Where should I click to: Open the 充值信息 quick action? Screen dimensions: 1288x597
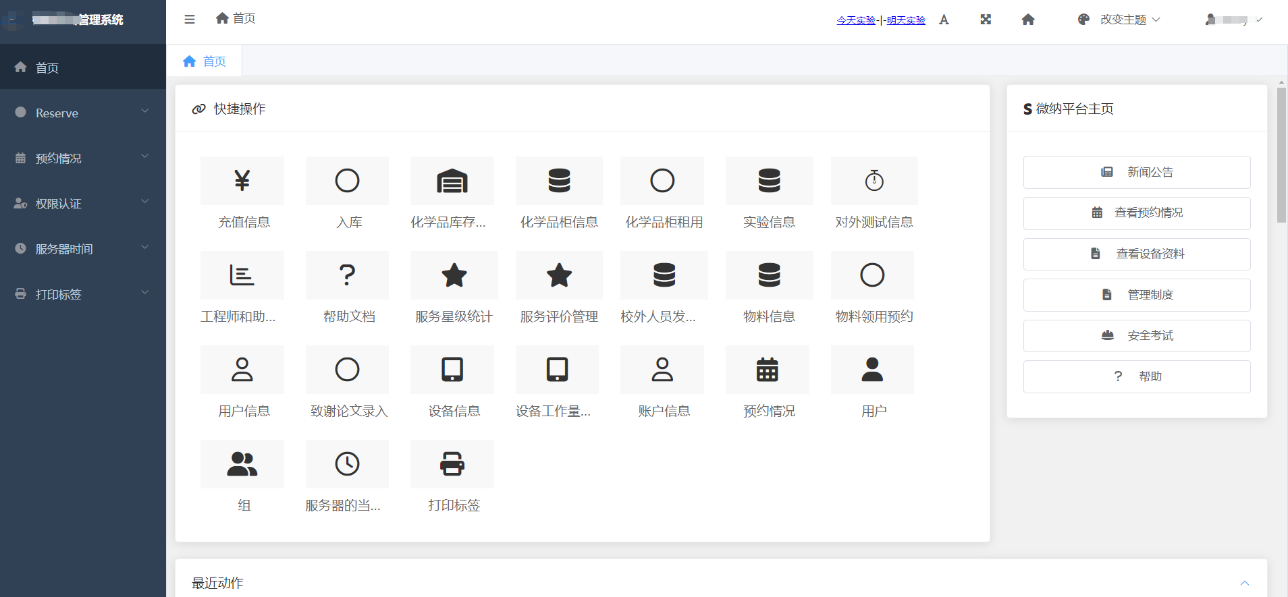(x=242, y=181)
